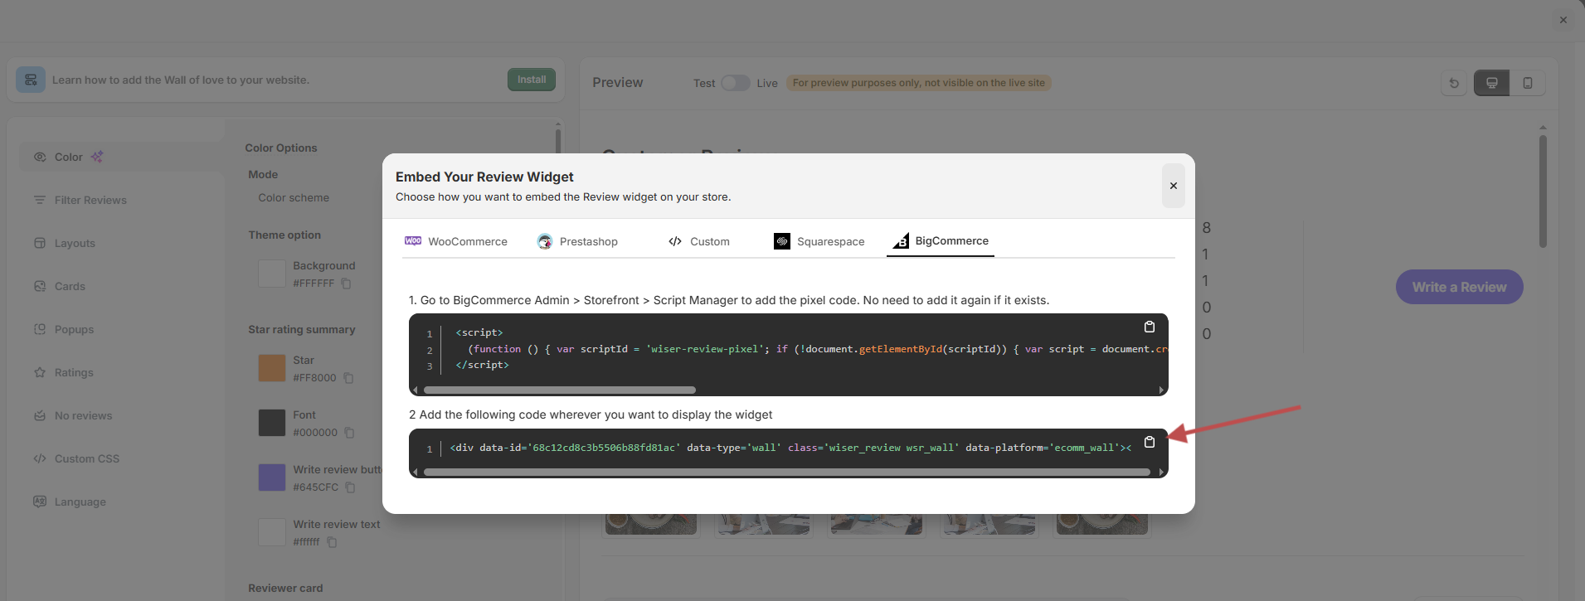Viewport: 1585px width, 601px height.
Task: Switch preview to desktop view
Action: (x=1491, y=83)
